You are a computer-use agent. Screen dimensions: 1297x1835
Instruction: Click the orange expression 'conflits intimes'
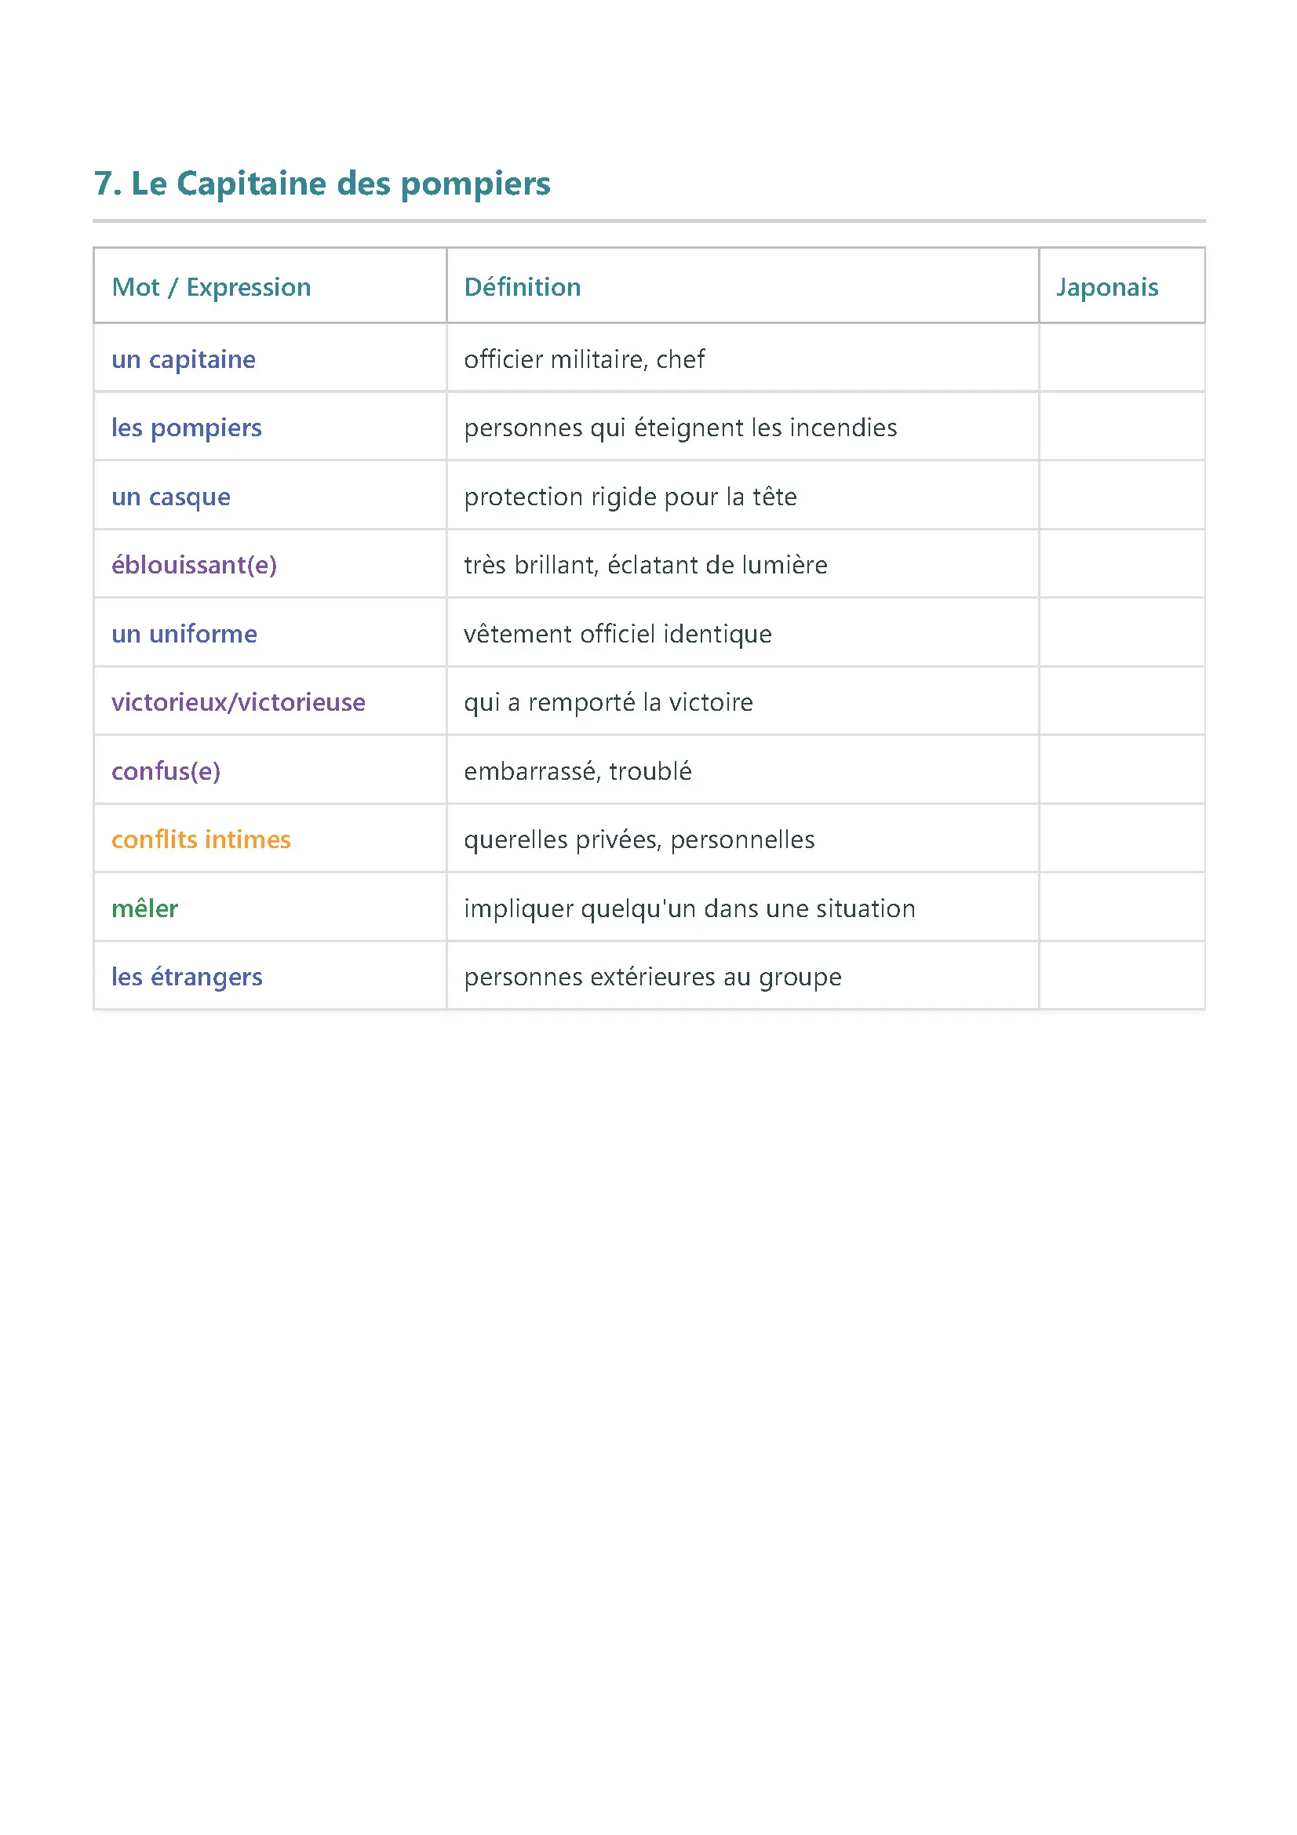coord(201,840)
